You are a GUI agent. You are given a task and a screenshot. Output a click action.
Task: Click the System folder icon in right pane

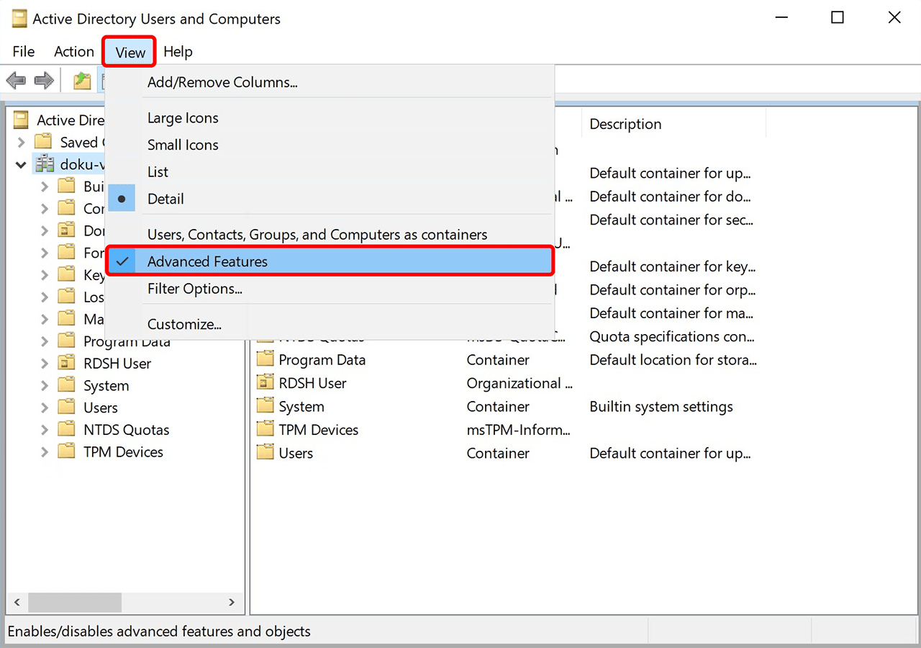coord(266,407)
